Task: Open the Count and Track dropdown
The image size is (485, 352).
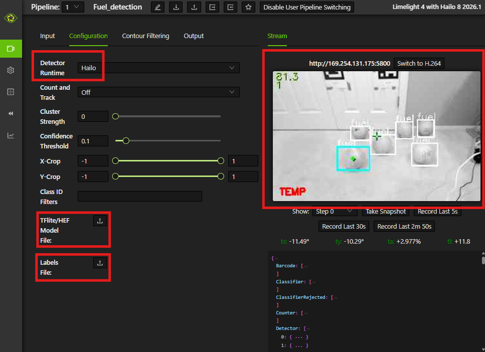Action: [158, 92]
